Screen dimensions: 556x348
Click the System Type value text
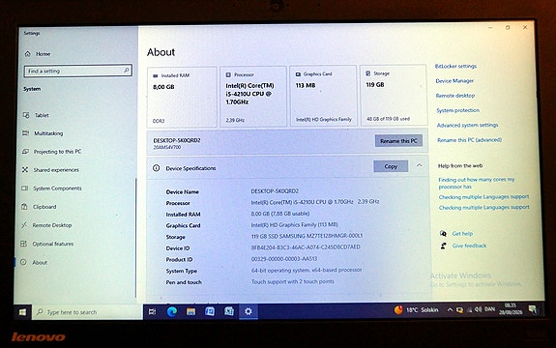(307, 270)
